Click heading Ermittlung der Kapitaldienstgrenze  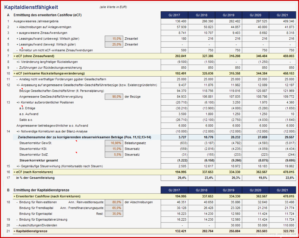pyautogui.click(x=41, y=190)
